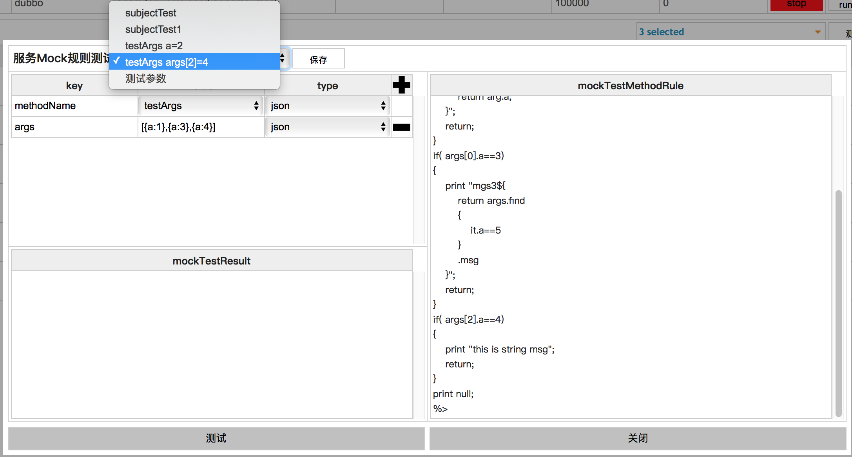Click the red stop button
Image resolution: width=852 pixels, height=457 pixels.
(796, 4)
